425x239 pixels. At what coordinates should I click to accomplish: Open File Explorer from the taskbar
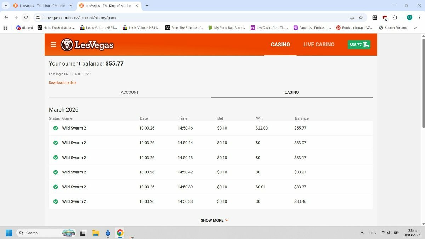[96, 233]
